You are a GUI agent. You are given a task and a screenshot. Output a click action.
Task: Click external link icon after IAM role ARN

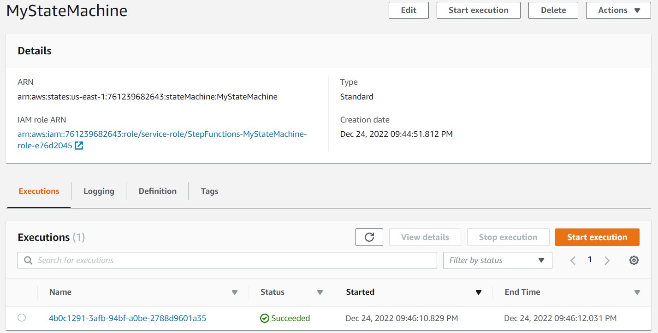click(79, 146)
